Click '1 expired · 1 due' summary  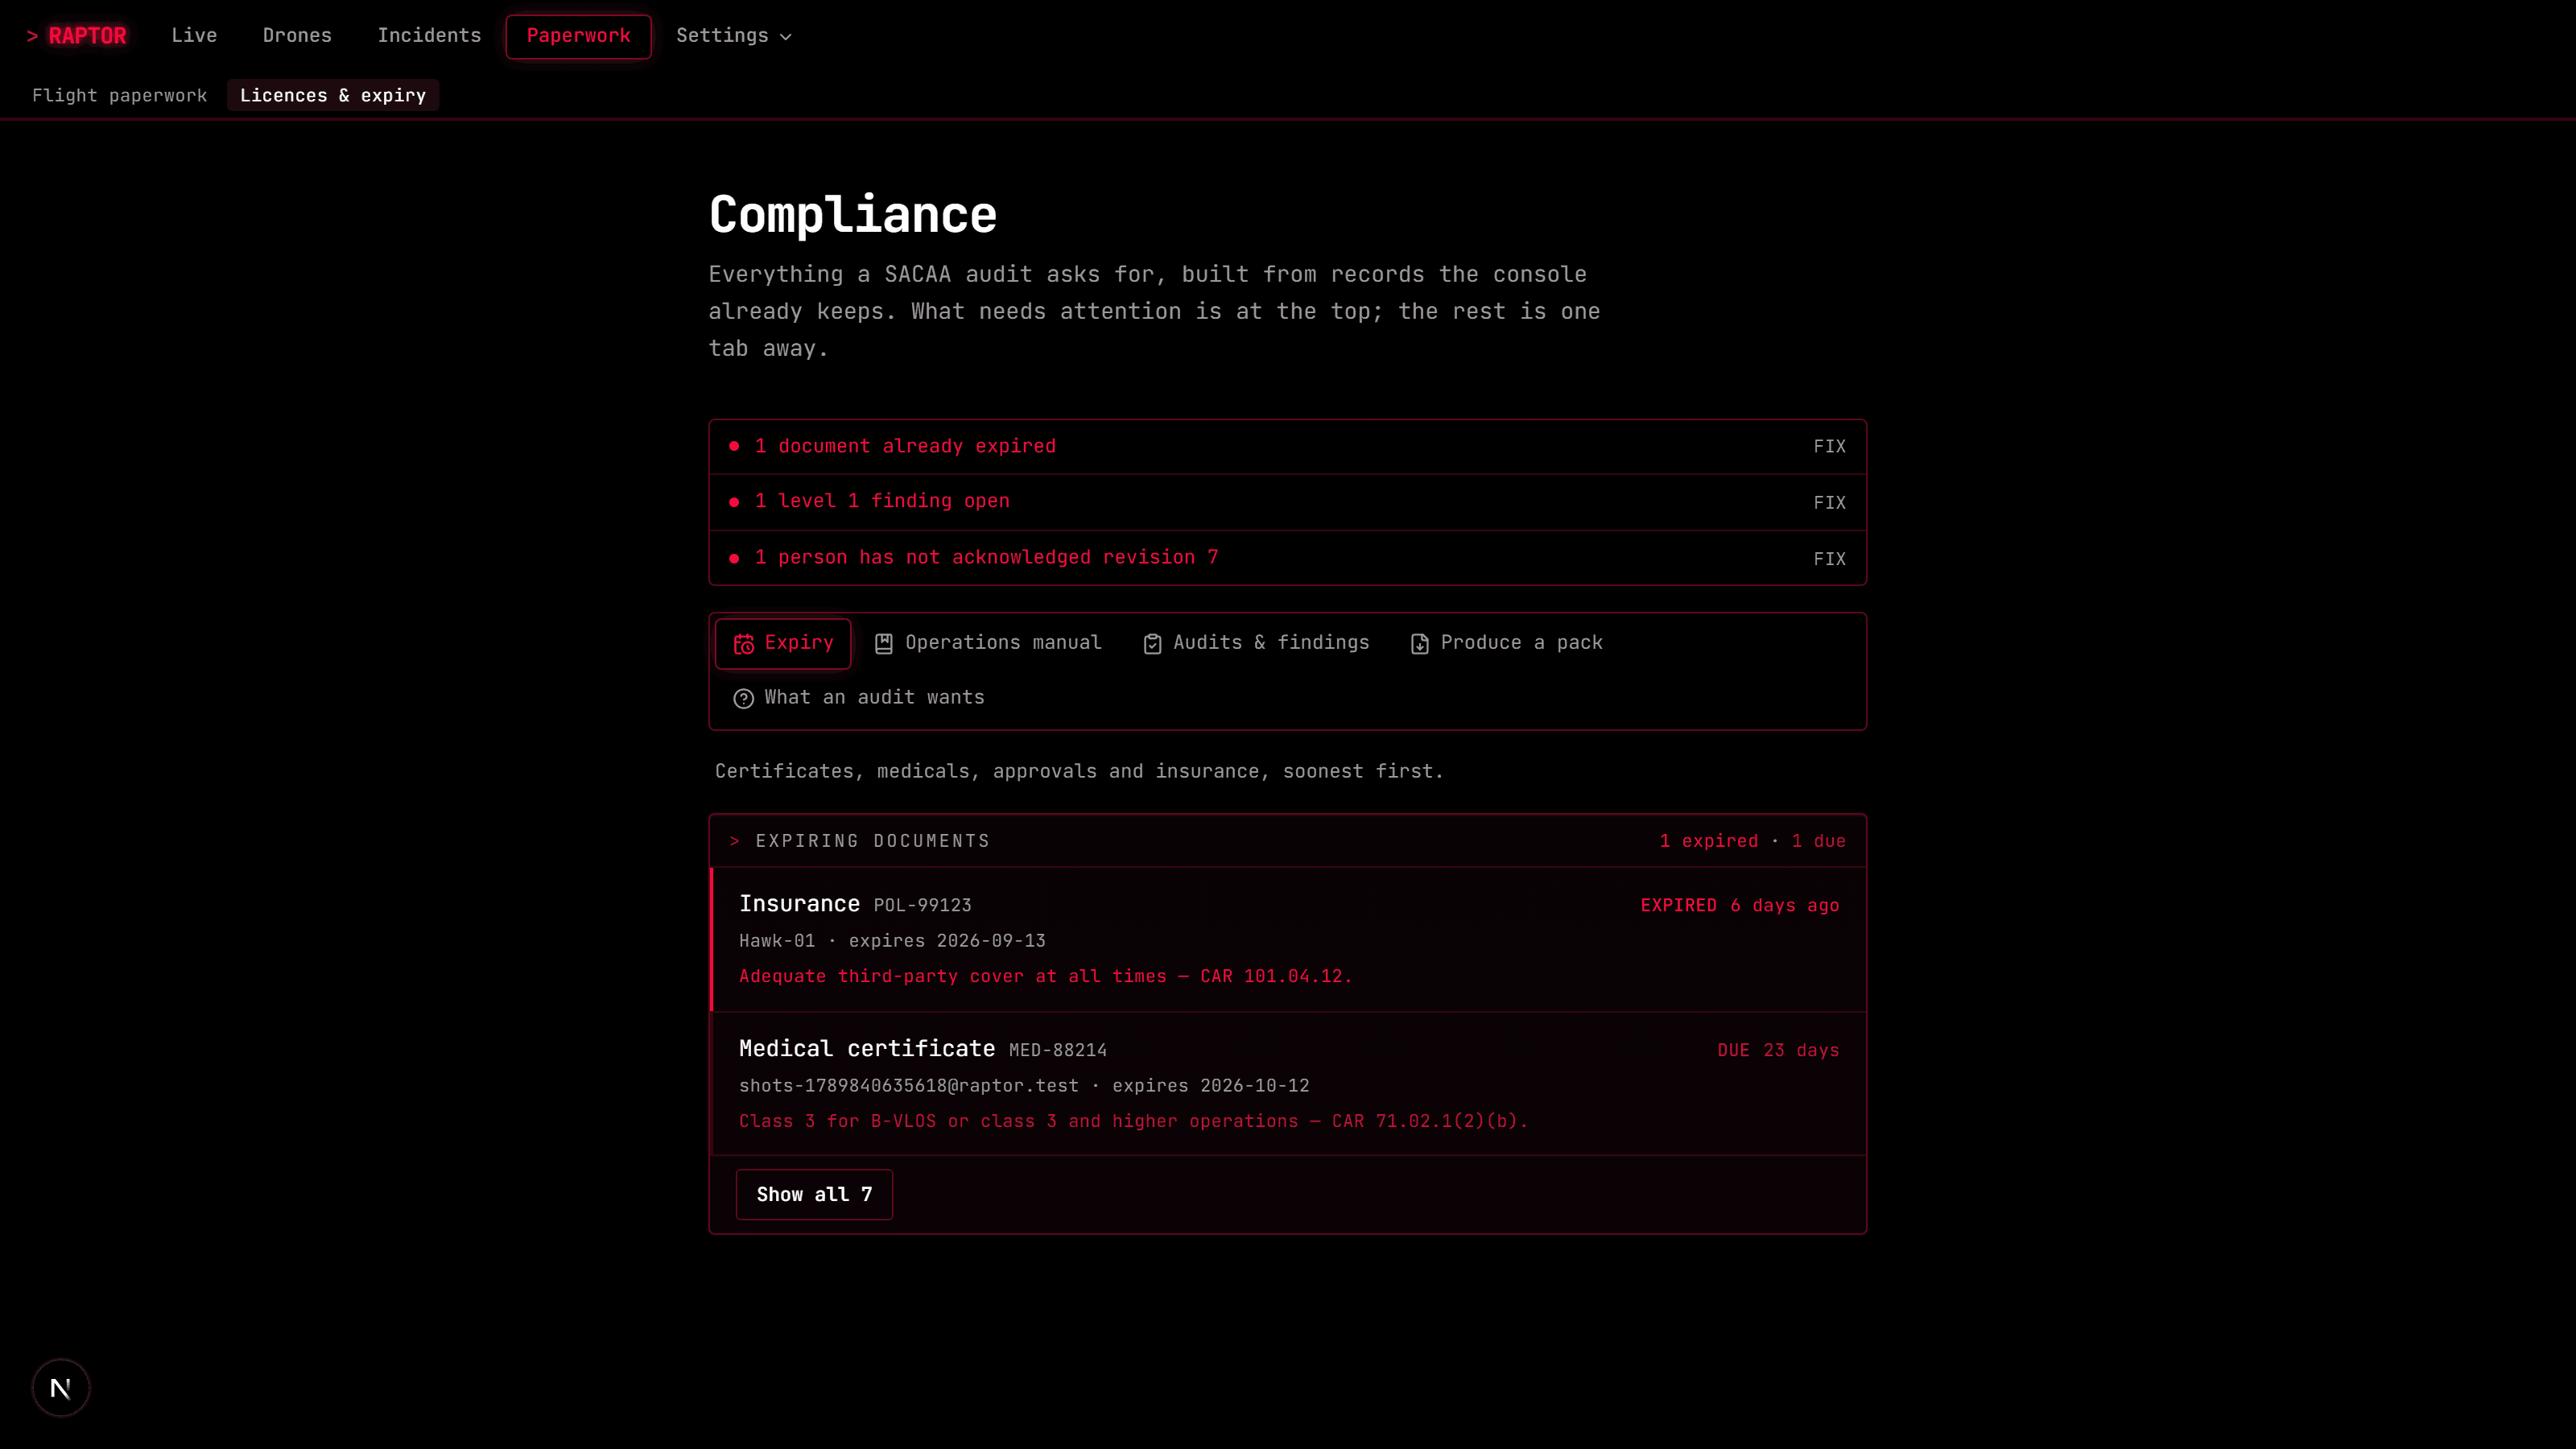point(1752,841)
